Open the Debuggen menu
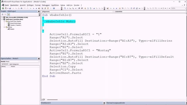Screen dimensions: 187x105 click(46, 5)
